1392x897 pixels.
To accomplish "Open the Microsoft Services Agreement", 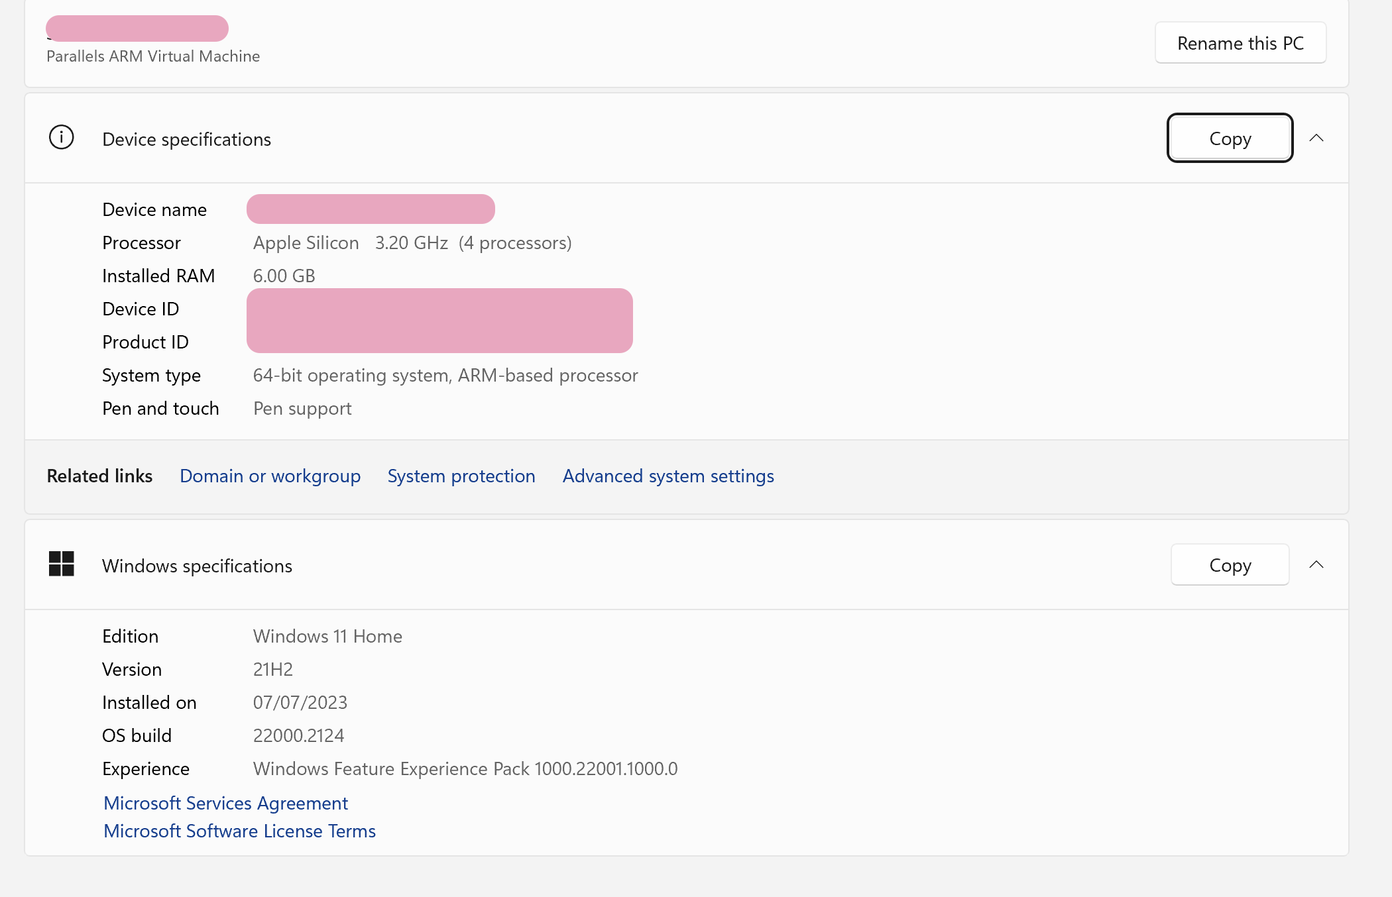I will (x=225, y=803).
